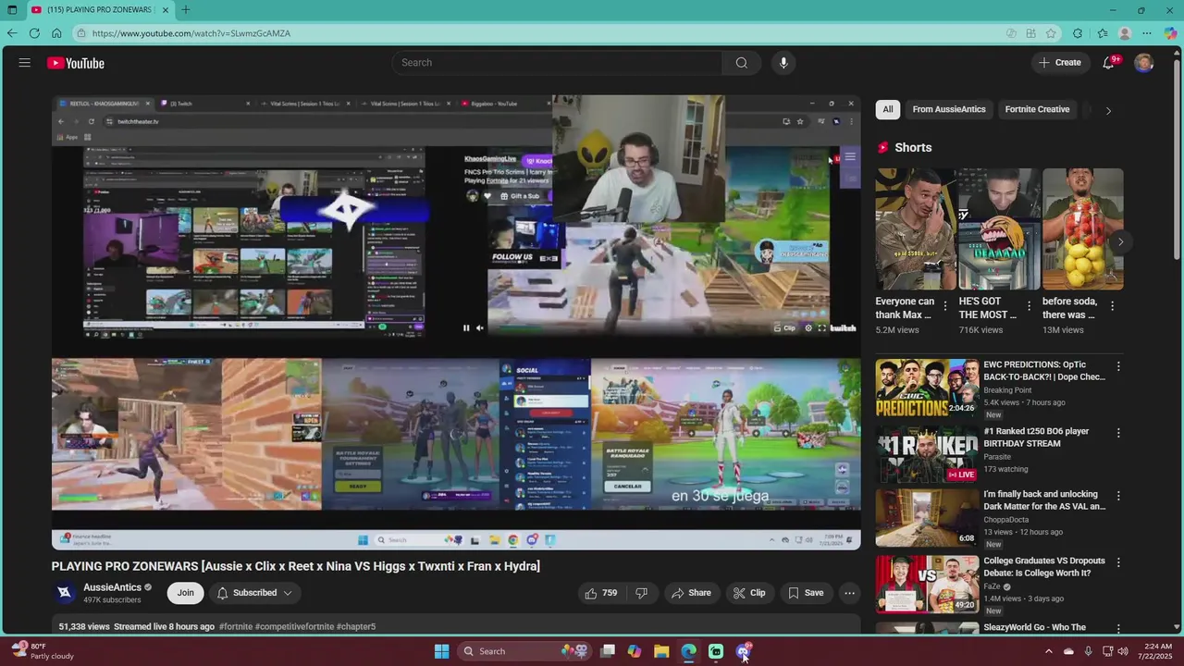Click the search magnifier button

click(x=741, y=63)
